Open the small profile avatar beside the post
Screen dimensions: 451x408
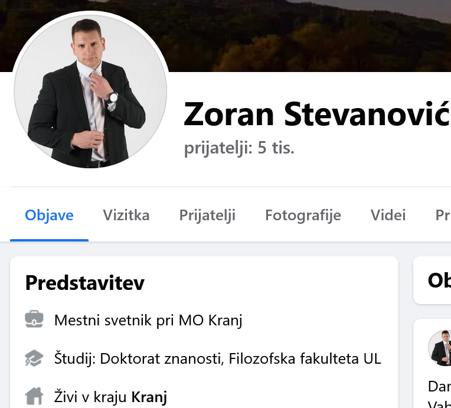pyautogui.click(x=440, y=348)
